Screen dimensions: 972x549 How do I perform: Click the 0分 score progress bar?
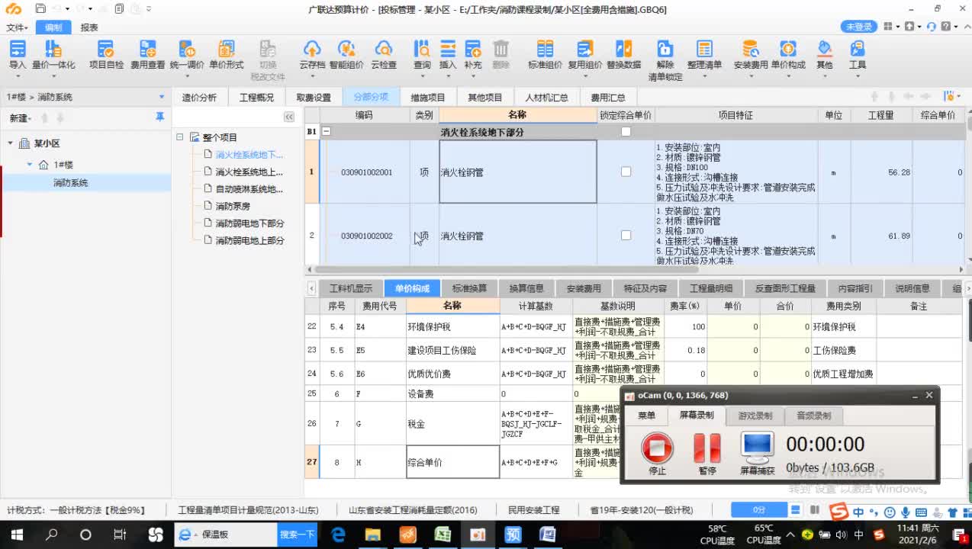click(758, 509)
